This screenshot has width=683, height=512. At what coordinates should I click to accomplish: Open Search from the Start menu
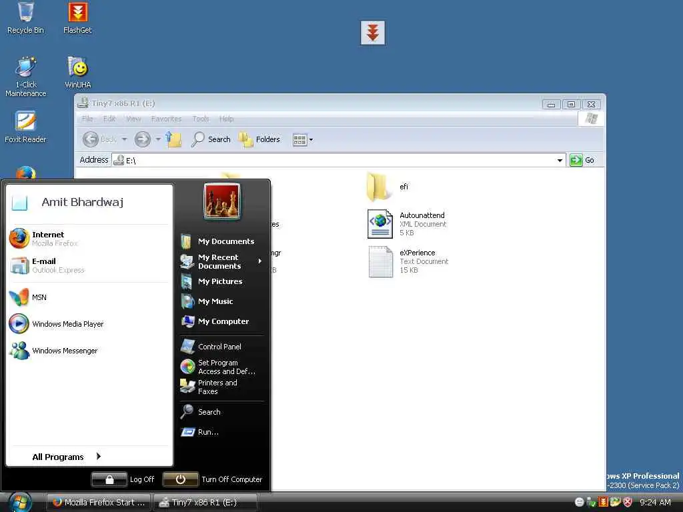click(x=221, y=412)
